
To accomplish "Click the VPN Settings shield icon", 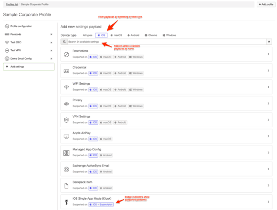I will pyautogui.click(x=66, y=120).
